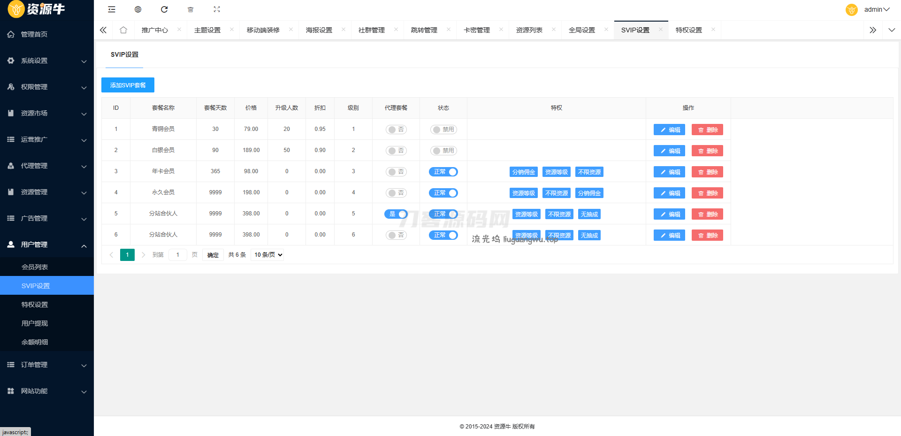
Task: Disable the 代理套餐 switch for row 5
Action: 396,214
